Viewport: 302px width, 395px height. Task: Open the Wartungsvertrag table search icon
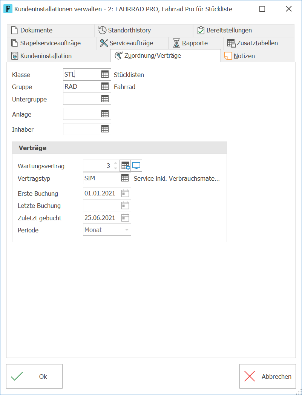[125, 166]
